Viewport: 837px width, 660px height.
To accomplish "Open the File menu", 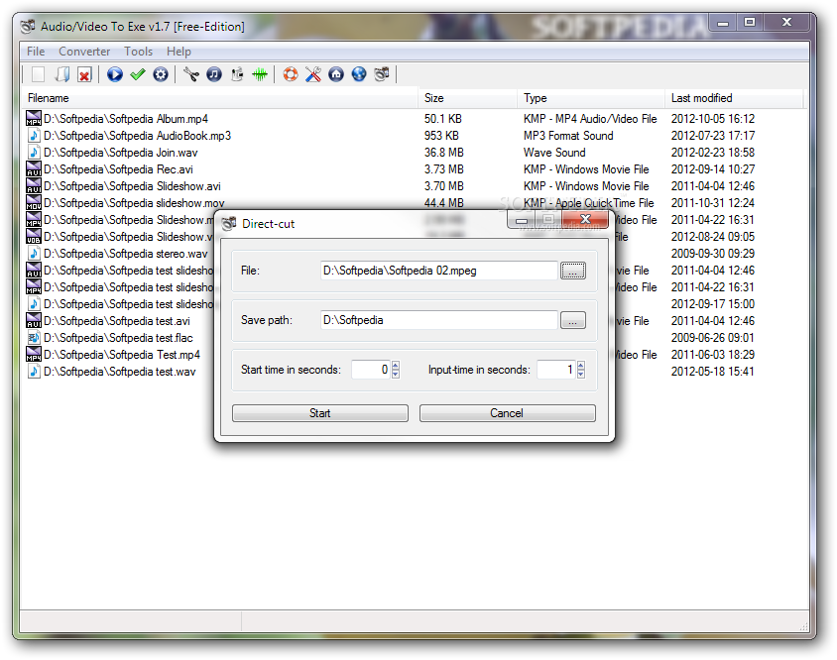I will pos(36,52).
